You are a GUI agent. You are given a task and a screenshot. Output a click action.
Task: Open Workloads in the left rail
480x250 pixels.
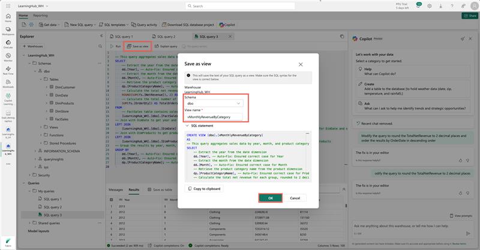[x=8, y=83]
